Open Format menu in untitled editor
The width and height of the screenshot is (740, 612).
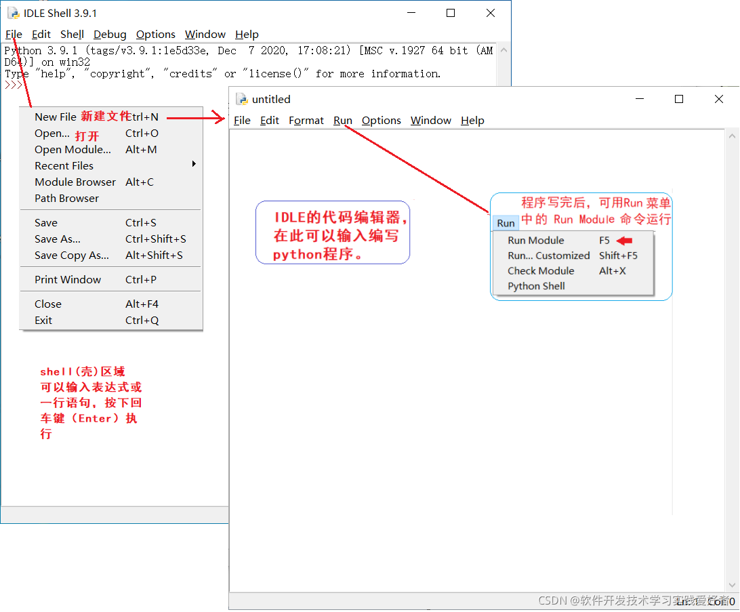(x=306, y=121)
